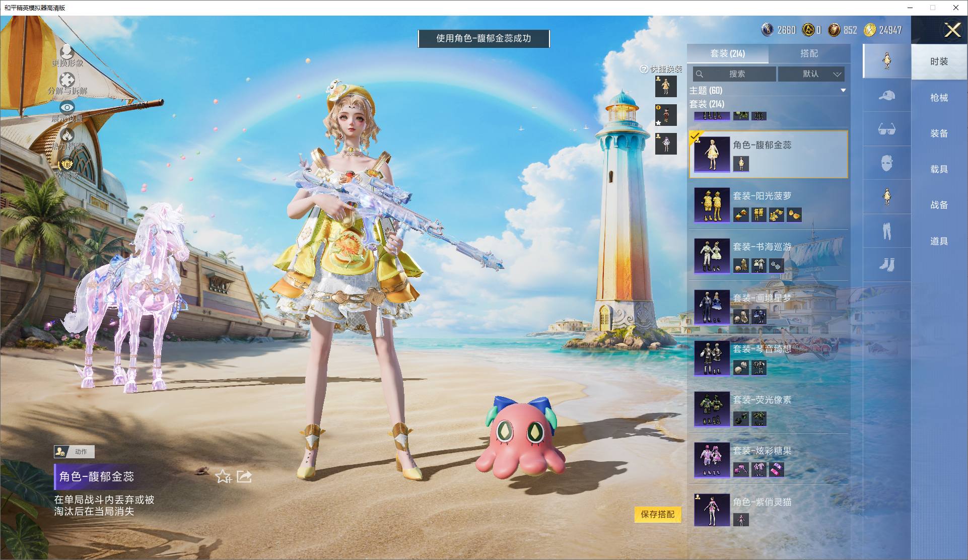Click the 搜索 search field
The height and width of the screenshot is (560, 968).
click(x=734, y=74)
